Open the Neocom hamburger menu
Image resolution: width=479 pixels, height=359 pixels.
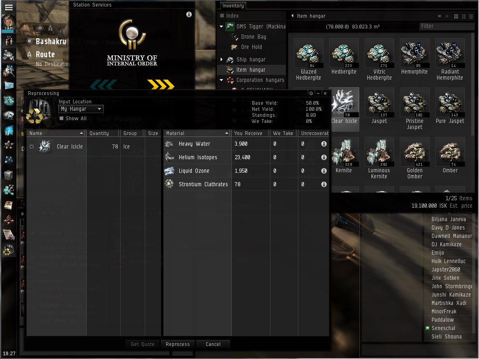8,7
